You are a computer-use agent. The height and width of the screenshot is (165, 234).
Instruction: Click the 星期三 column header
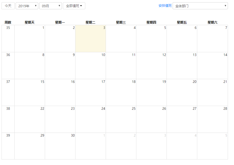pyautogui.click(x=121, y=22)
